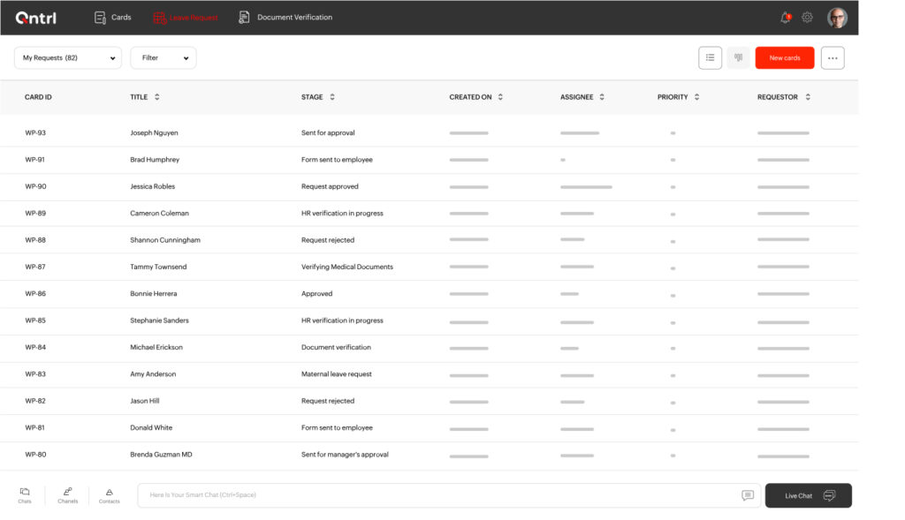Open the Chats panel
Screen dimensions: 905x520
[x=25, y=495]
